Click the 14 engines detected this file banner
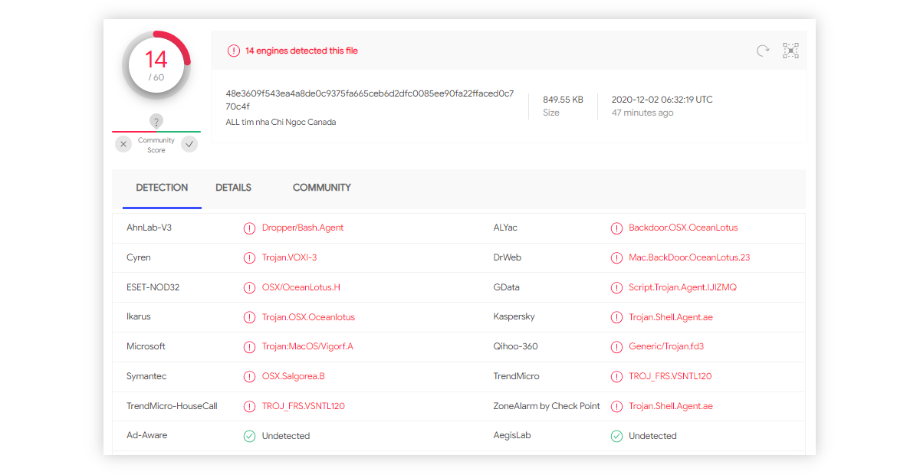Viewport: 920px width, 475px height. click(x=301, y=51)
